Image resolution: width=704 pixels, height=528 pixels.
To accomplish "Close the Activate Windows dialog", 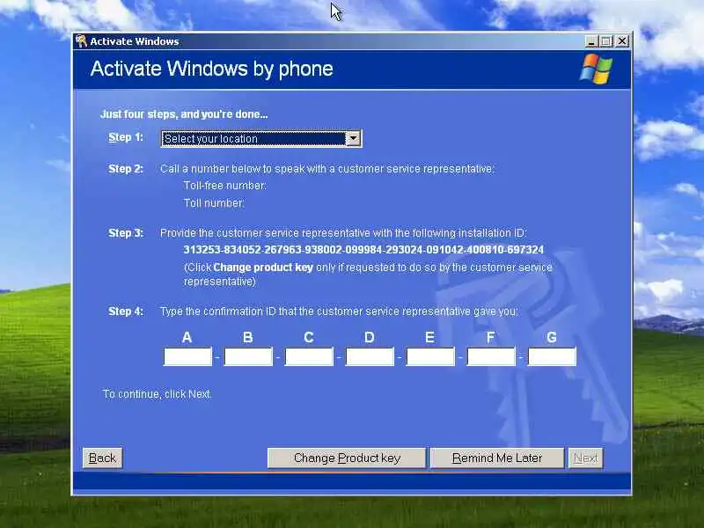I will [x=622, y=41].
